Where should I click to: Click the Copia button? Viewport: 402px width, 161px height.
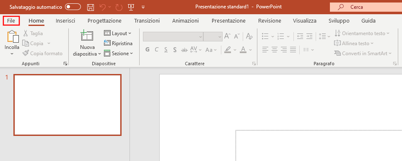(x=33, y=43)
